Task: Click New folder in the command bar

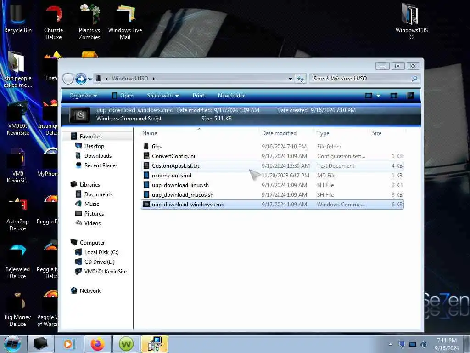Action: click(x=231, y=96)
